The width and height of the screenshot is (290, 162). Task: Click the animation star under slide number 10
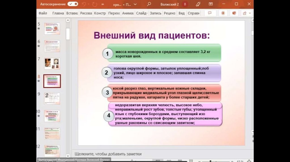click(x=39, y=116)
